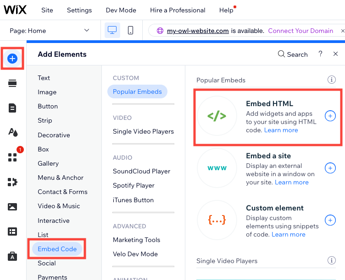The height and width of the screenshot is (280, 345).
Task: Open the Settings menu
Action: (79, 10)
